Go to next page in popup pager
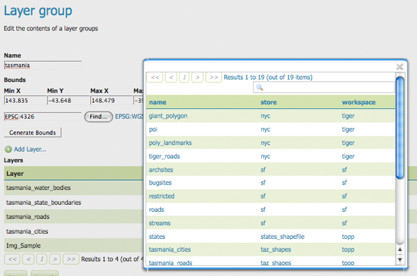This screenshot has width=417, height=276. pos(198,77)
